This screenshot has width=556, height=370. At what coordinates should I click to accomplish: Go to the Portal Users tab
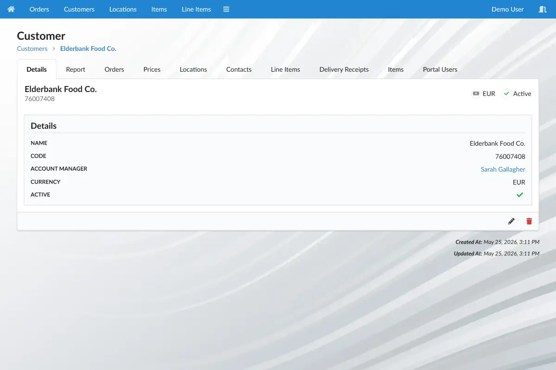[x=440, y=69]
